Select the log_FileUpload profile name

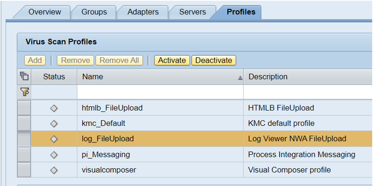click(x=108, y=139)
